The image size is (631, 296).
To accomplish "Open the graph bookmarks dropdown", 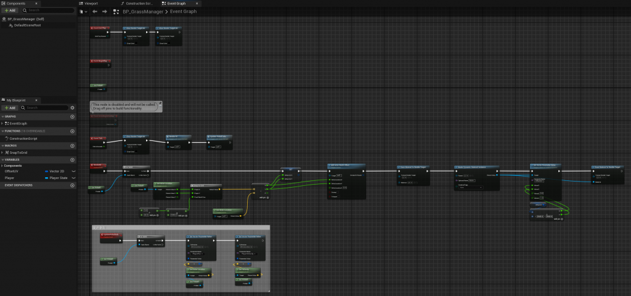I will [83, 12].
